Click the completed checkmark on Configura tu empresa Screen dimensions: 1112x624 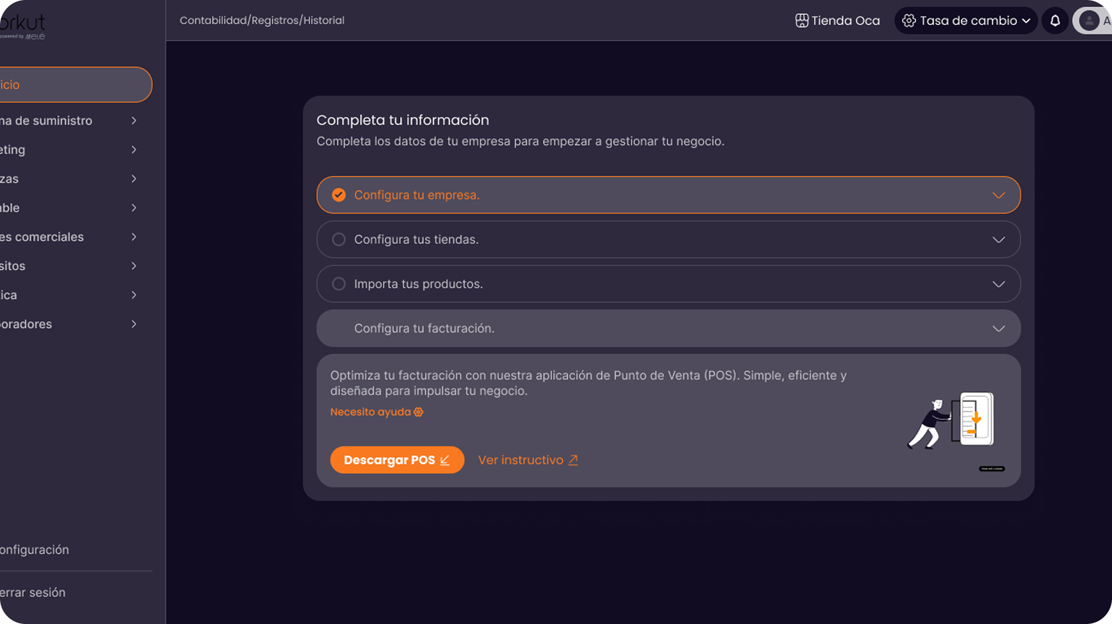click(x=338, y=195)
